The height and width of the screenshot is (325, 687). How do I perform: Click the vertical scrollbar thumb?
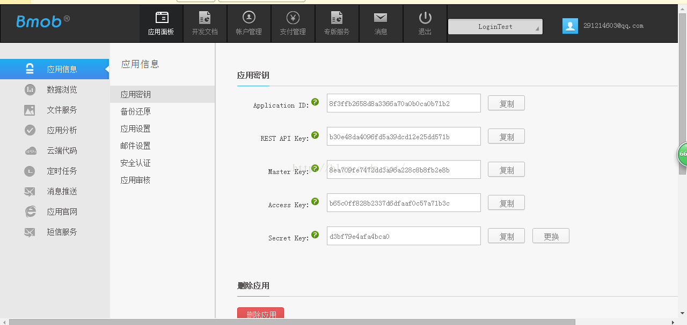[x=682, y=94]
